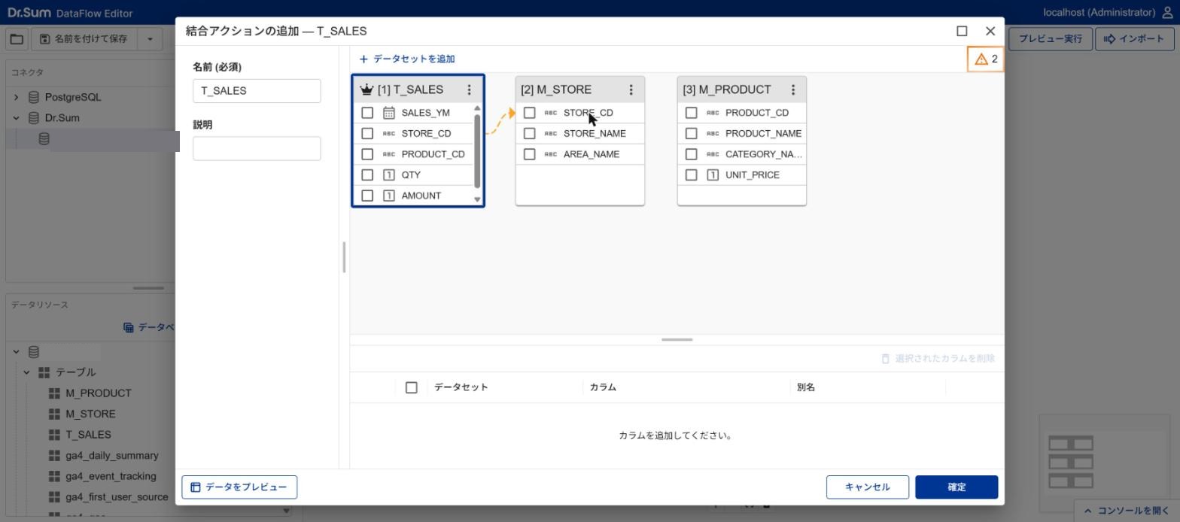
Task: Check the STORE_NAME column checkbox
Action: click(x=530, y=133)
